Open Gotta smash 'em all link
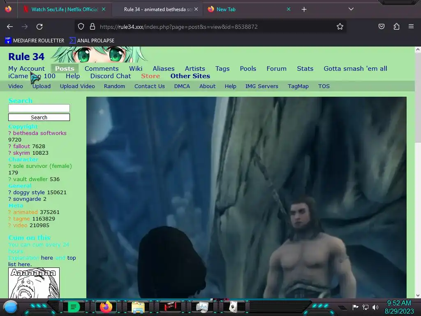 [x=355, y=69]
